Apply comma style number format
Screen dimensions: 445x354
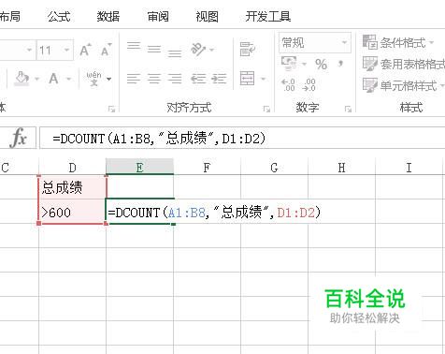340,64
